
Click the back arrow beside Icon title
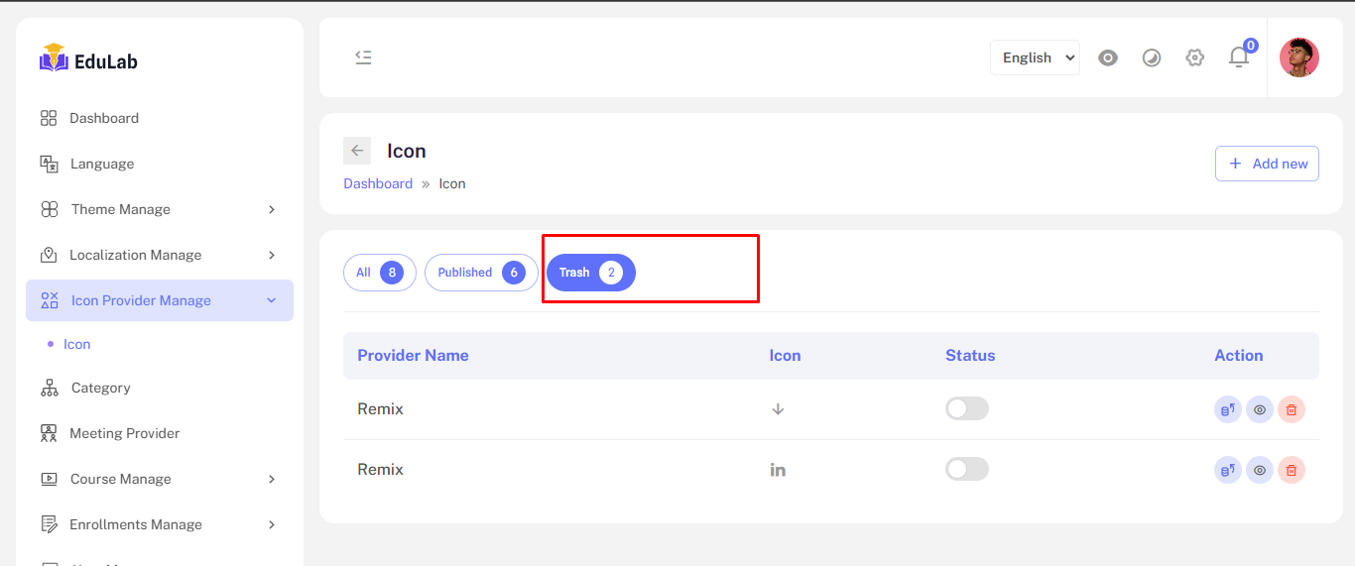pos(357,151)
